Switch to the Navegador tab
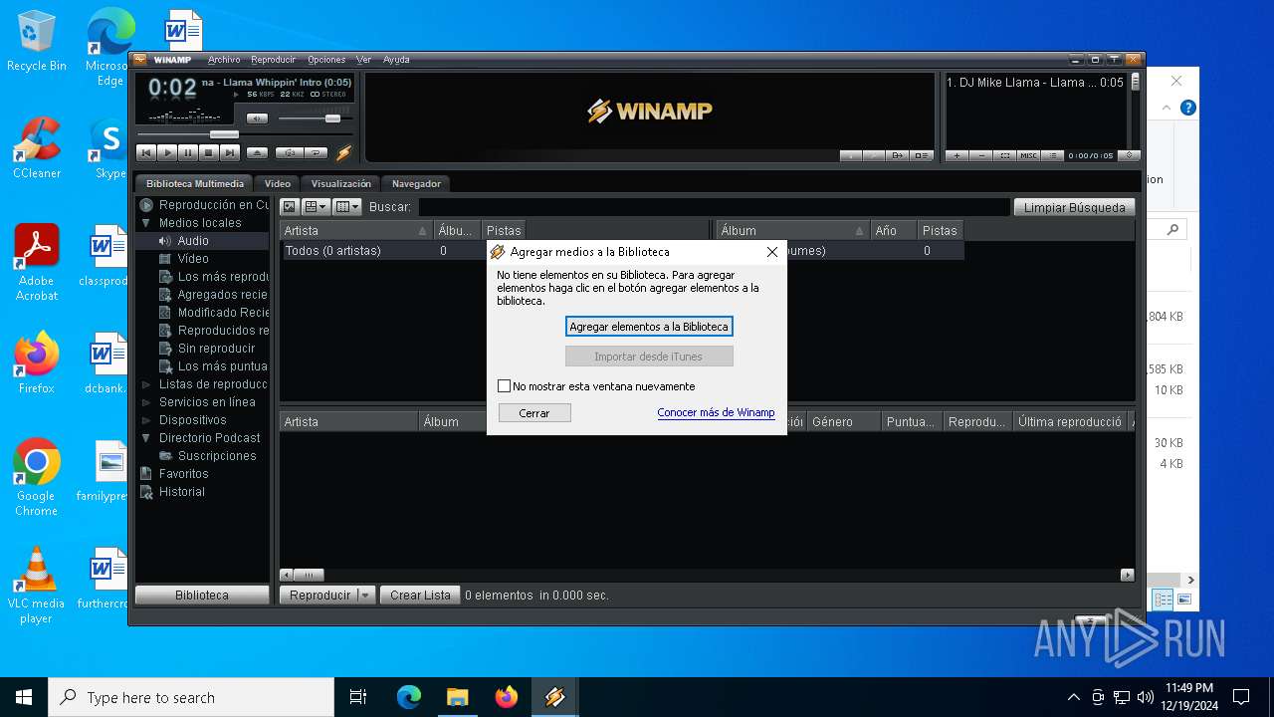Viewport: 1274px width, 717px height. point(416,183)
